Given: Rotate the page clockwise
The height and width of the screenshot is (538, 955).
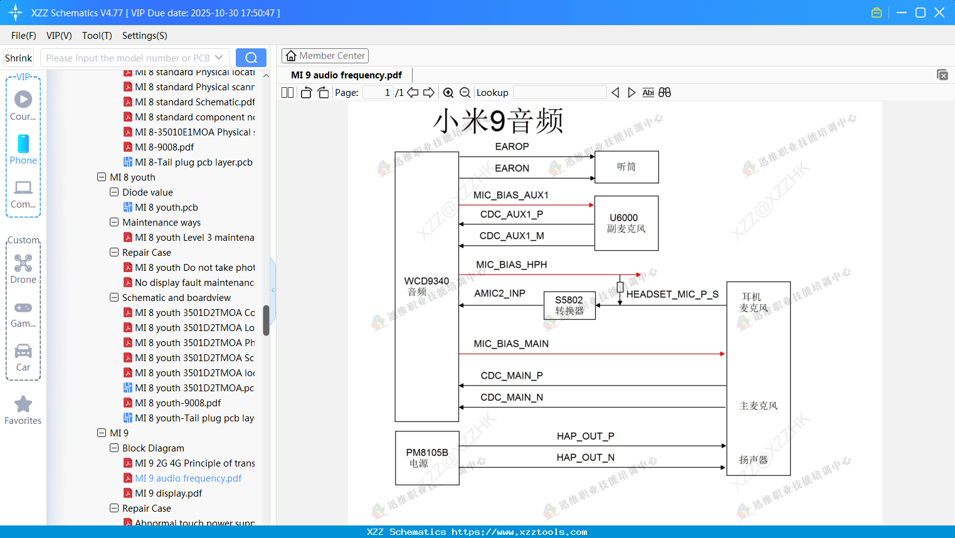Looking at the screenshot, I should [323, 92].
